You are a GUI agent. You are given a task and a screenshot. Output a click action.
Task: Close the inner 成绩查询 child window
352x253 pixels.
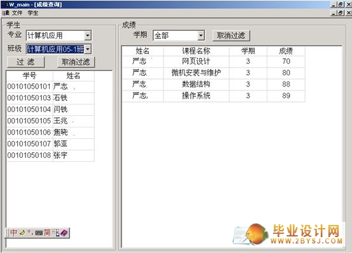point(348,13)
